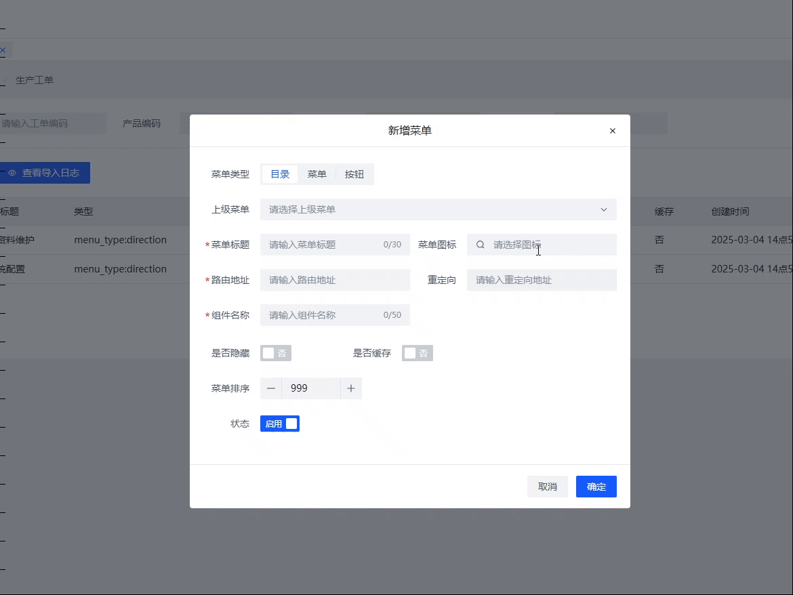Viewport: 793px width, 595px height.
Task: Enable 是否缓存 caching switch
Action: [x=417, y=352]
